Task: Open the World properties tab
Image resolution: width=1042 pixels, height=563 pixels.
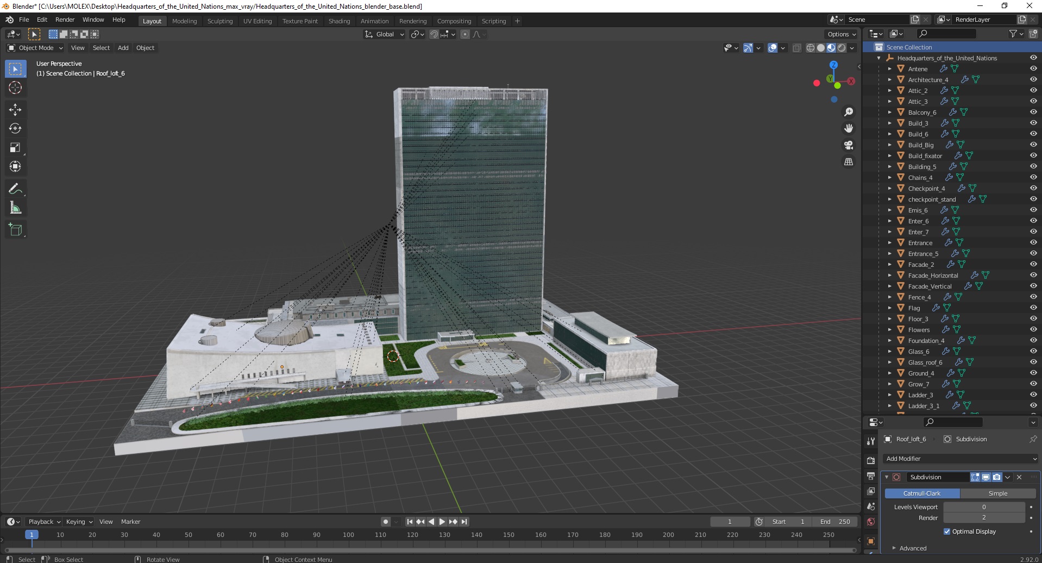Action: tap(871, 522)
